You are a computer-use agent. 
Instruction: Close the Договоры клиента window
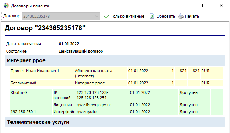point(221,6)
